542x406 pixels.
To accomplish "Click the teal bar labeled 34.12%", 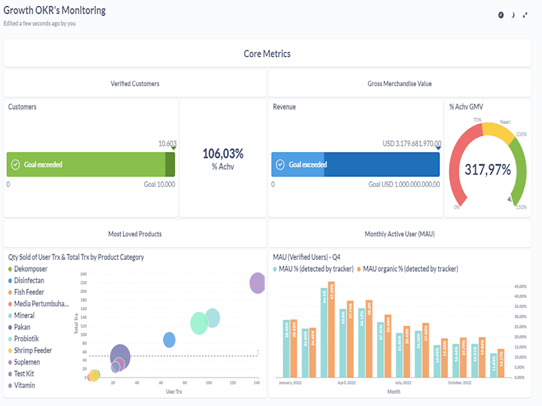I will [362, 342].
